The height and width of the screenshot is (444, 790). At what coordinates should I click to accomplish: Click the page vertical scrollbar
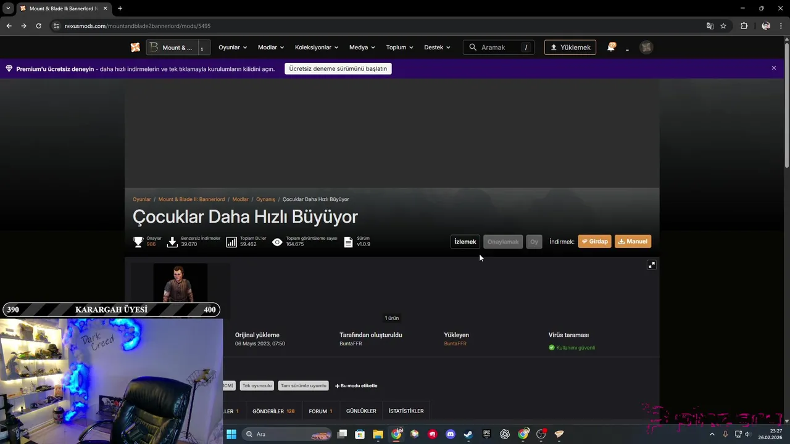786,105
